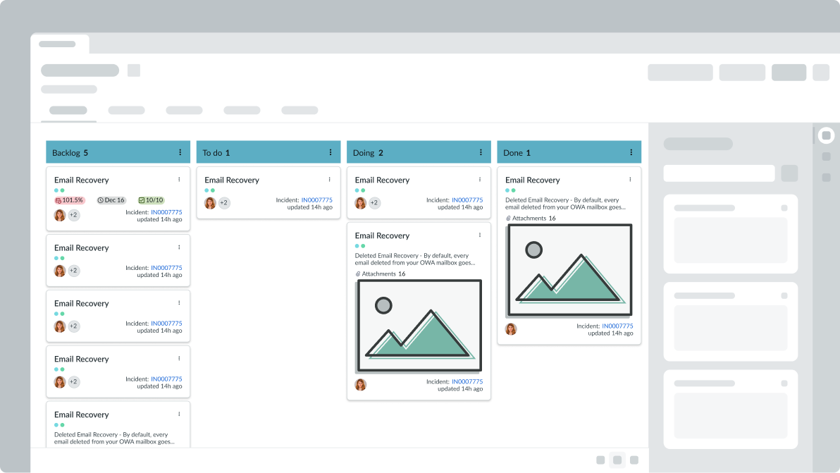Screen dimensions: 840x473
Task: Click the 101.5% badge on the first Backlog card
Action: pos(69,200)
